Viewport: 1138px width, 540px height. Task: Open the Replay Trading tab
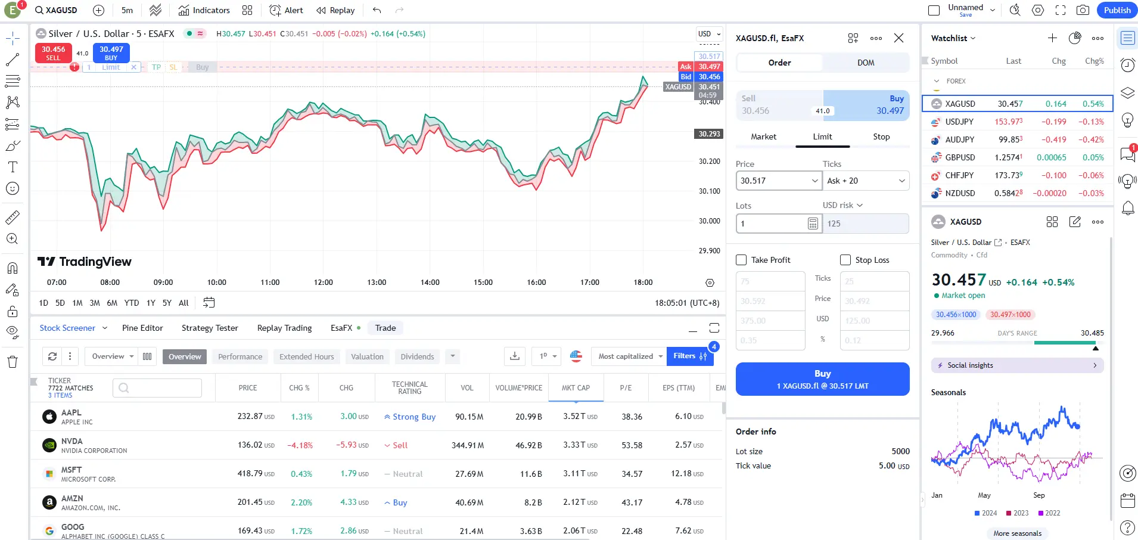point(284,328)
